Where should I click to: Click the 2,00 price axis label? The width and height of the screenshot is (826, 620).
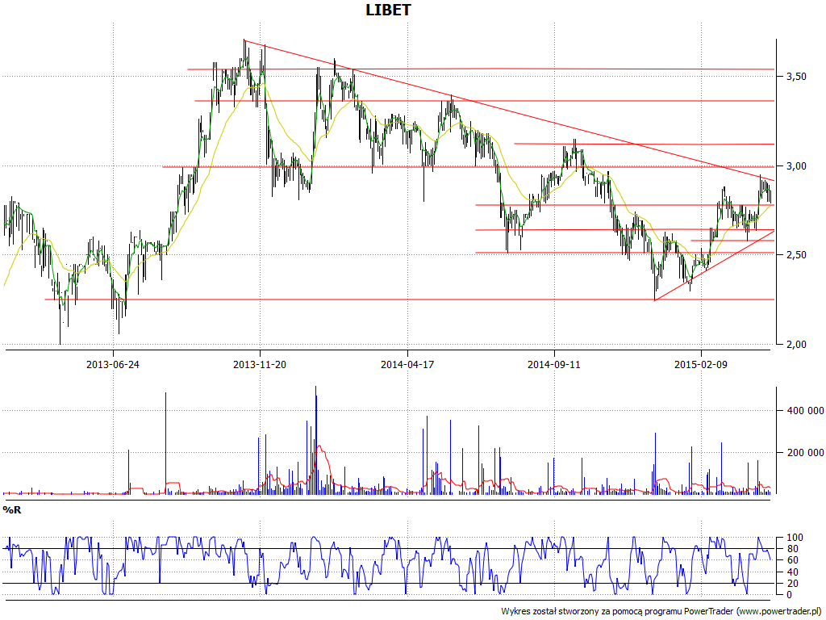[x=796, y=344]
